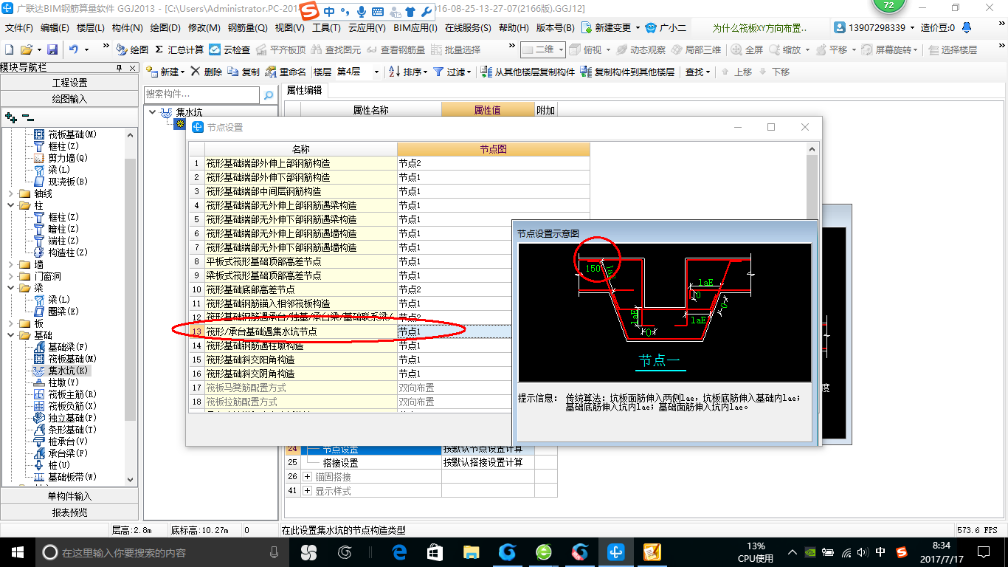The width and height of the screenshot is (1008, 567).
Task: Open File Explorer from taskbar
Action: (x=471, y=551)
